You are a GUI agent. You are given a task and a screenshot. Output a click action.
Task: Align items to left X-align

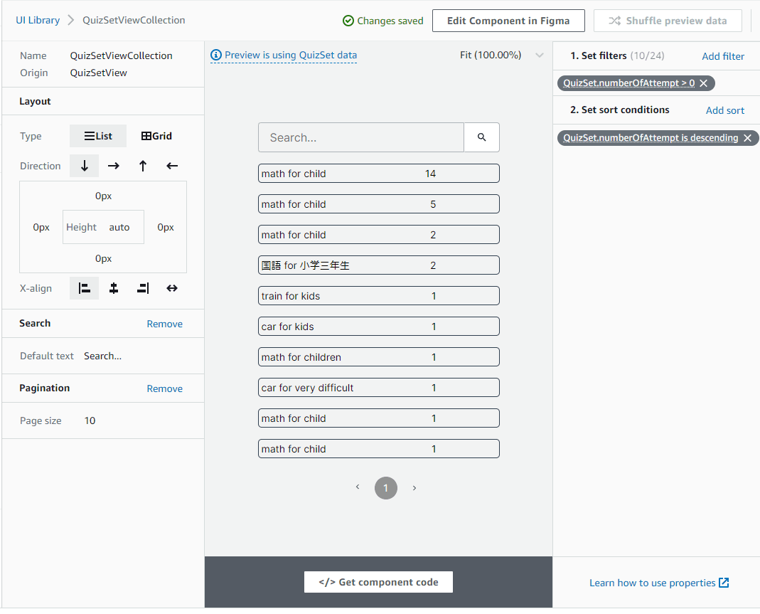tap(85, 288)
